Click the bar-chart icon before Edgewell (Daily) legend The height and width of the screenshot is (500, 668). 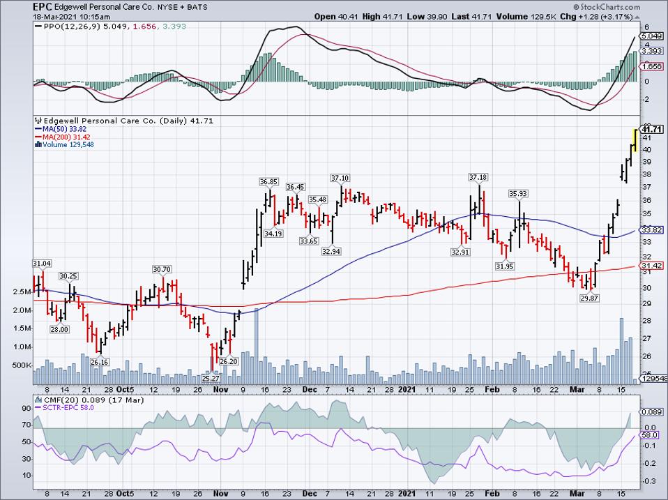[38, 121]
